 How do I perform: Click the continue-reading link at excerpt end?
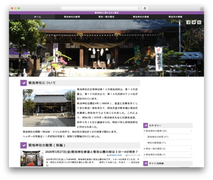[x=135, y=163]
